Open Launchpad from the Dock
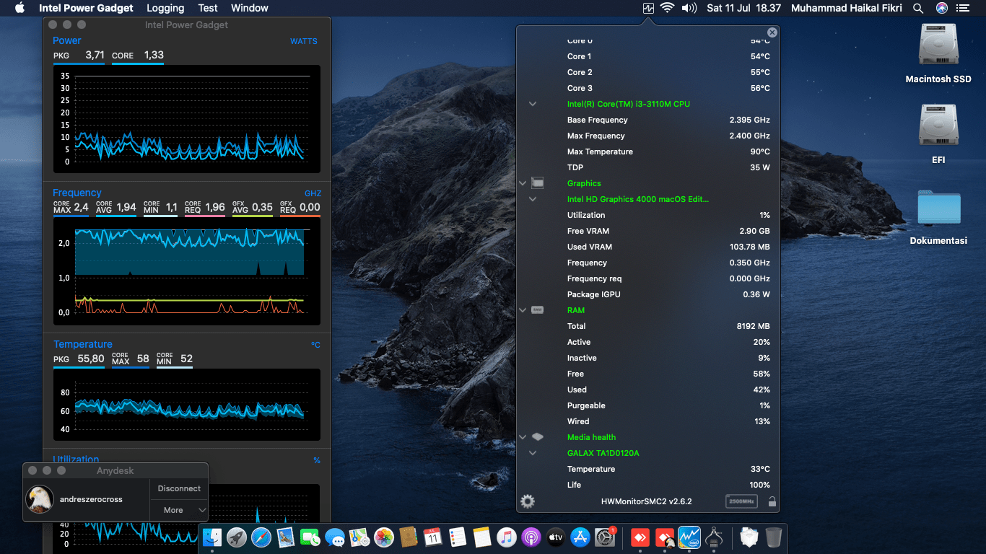Screen dimensions: 986x554 pyautogui.click(x=237, y=537)
